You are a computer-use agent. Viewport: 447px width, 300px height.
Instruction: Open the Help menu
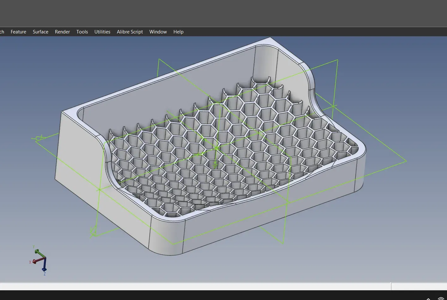coord(178,32)
